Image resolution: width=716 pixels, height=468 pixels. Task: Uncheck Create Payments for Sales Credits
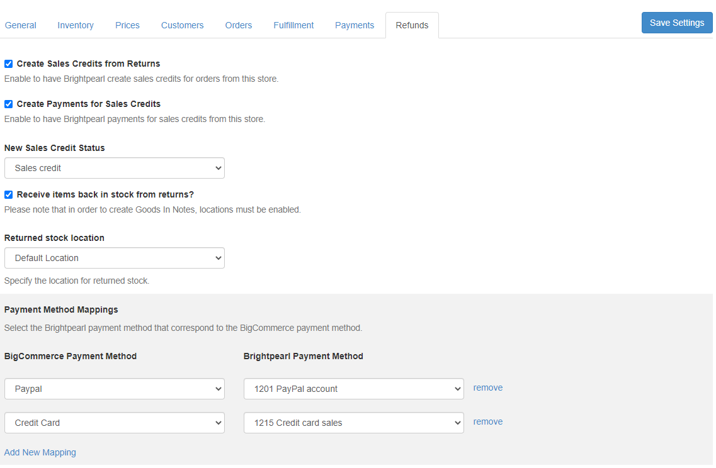(x=8, y=104)
